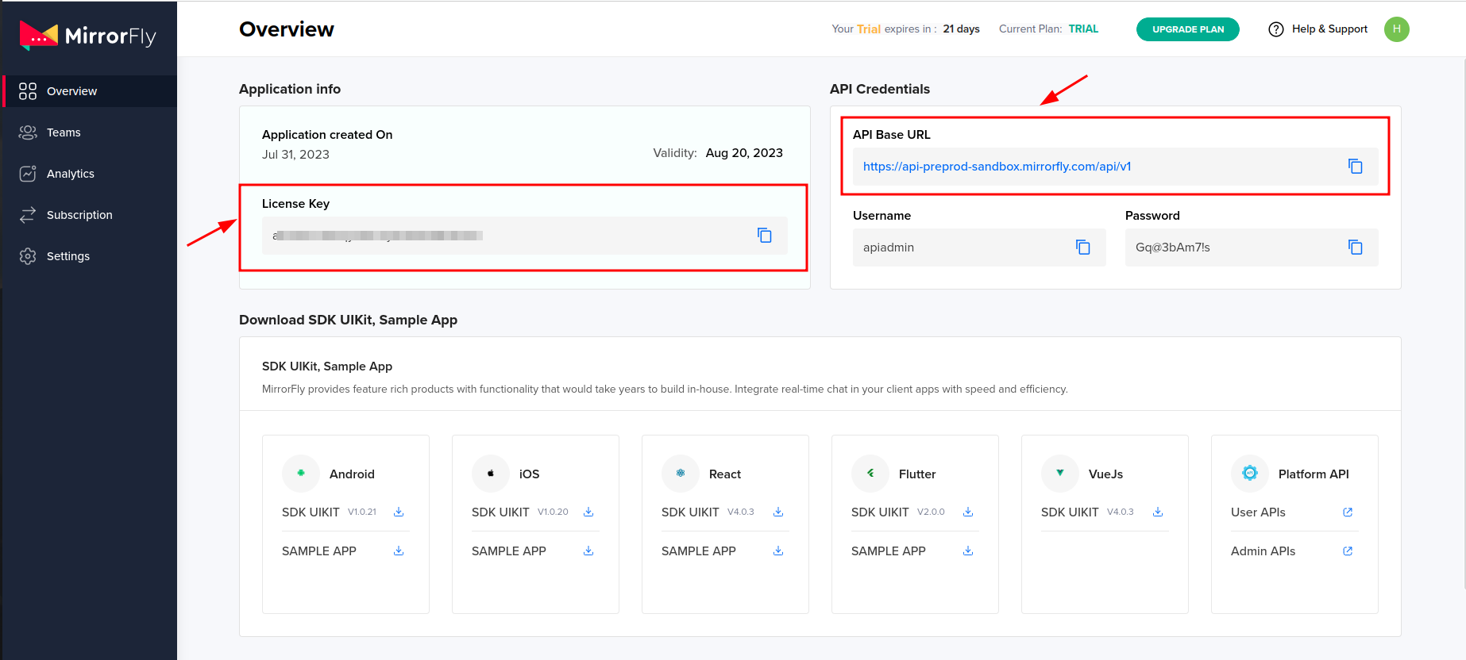This screenshot has height=660, width=1466.
Task: Open the Analytics sidebar section
Action: 70,174
